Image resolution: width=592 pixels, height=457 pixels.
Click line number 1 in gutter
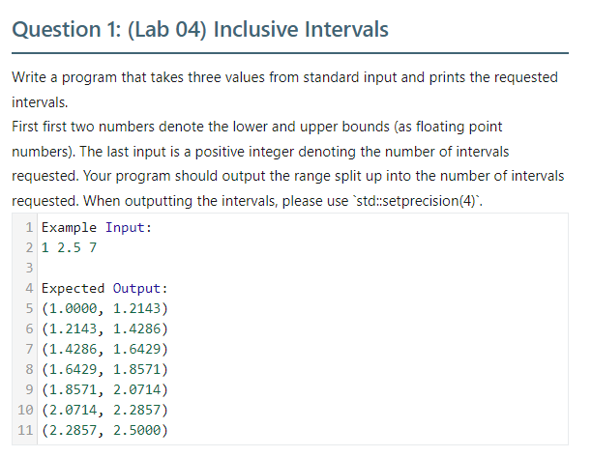pyautogui.click(x=29, y=227)
